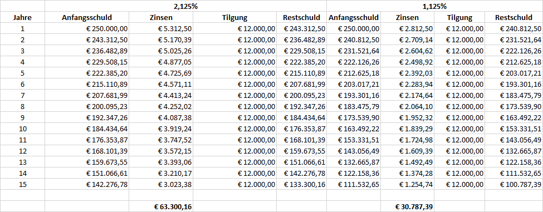
Task: Select the year 15 Restschuld cell € 133.300,16
Action: (x=302, y=185)
